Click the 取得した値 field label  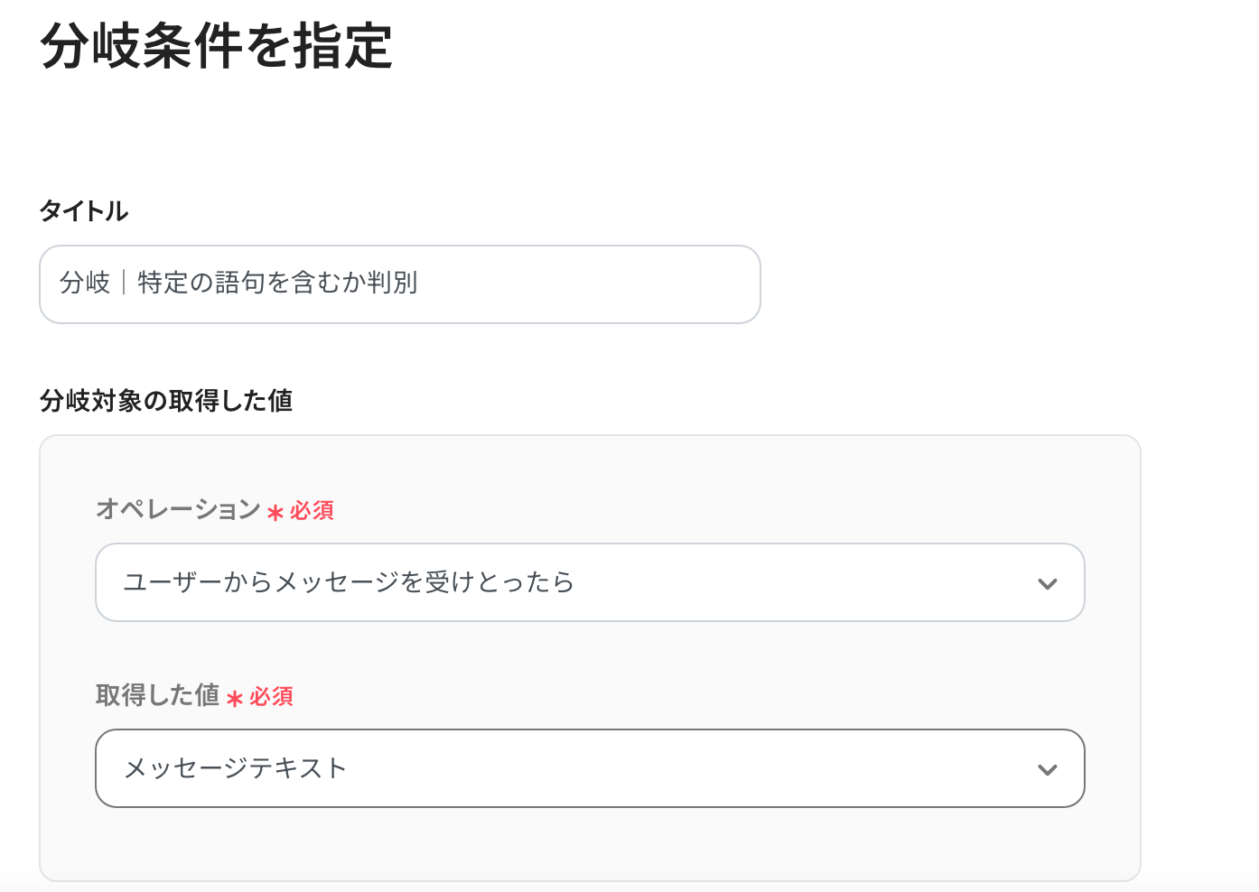click(158, 695)
